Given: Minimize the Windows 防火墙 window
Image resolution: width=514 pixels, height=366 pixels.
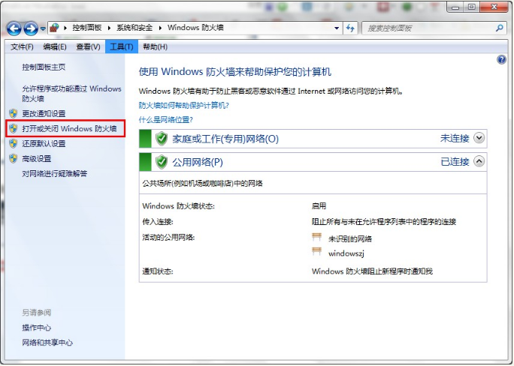Looking at the screenshot, I should [x=455, y=7].
